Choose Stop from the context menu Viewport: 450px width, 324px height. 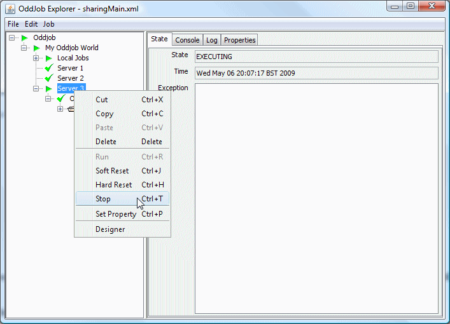point(103,199)
